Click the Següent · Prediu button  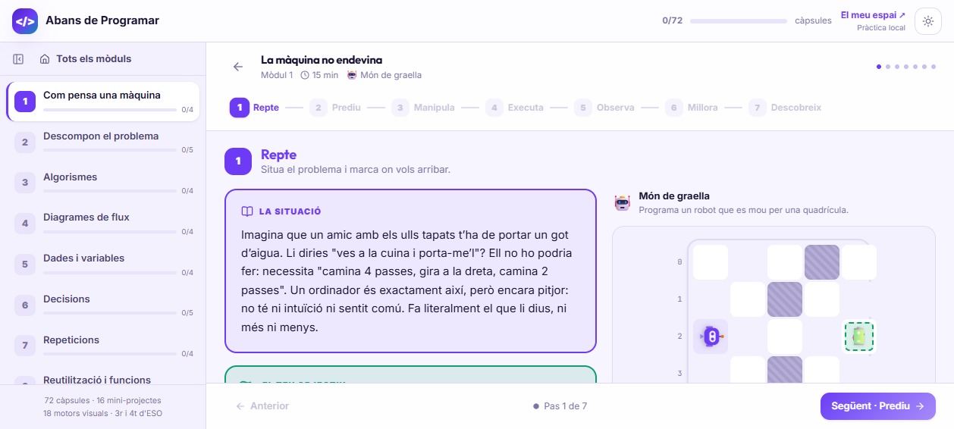point(877,406)
